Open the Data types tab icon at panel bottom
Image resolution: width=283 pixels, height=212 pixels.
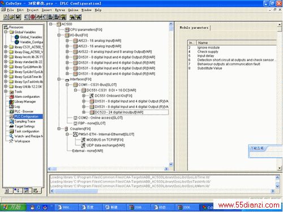(x=17, y=191)
